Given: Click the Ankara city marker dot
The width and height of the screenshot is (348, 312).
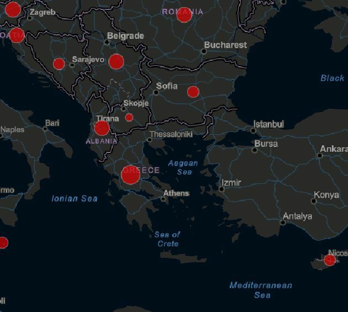Looking at the screenshot, I should [320, 156].
